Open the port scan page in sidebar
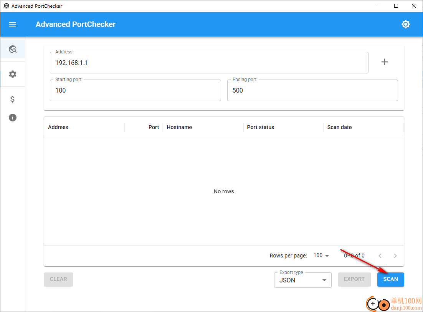 13,49
